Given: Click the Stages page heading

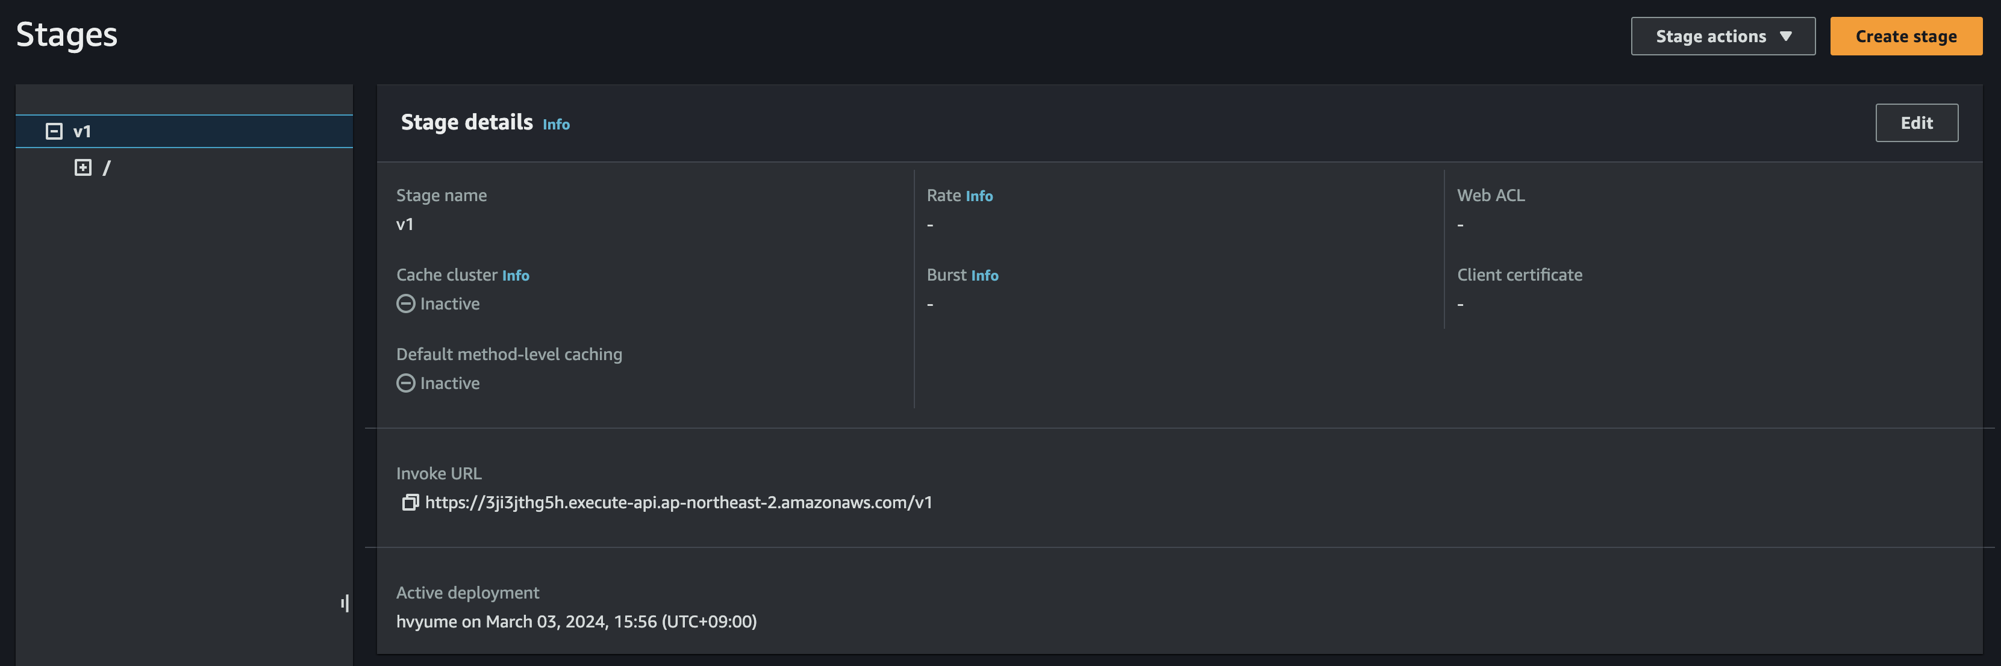Looking at the screenshot, I should (x=67, y=35).
